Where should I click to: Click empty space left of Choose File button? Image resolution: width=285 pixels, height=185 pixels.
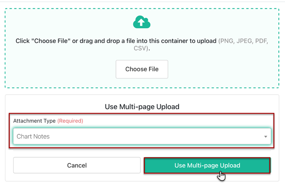[x=63, y=69]
